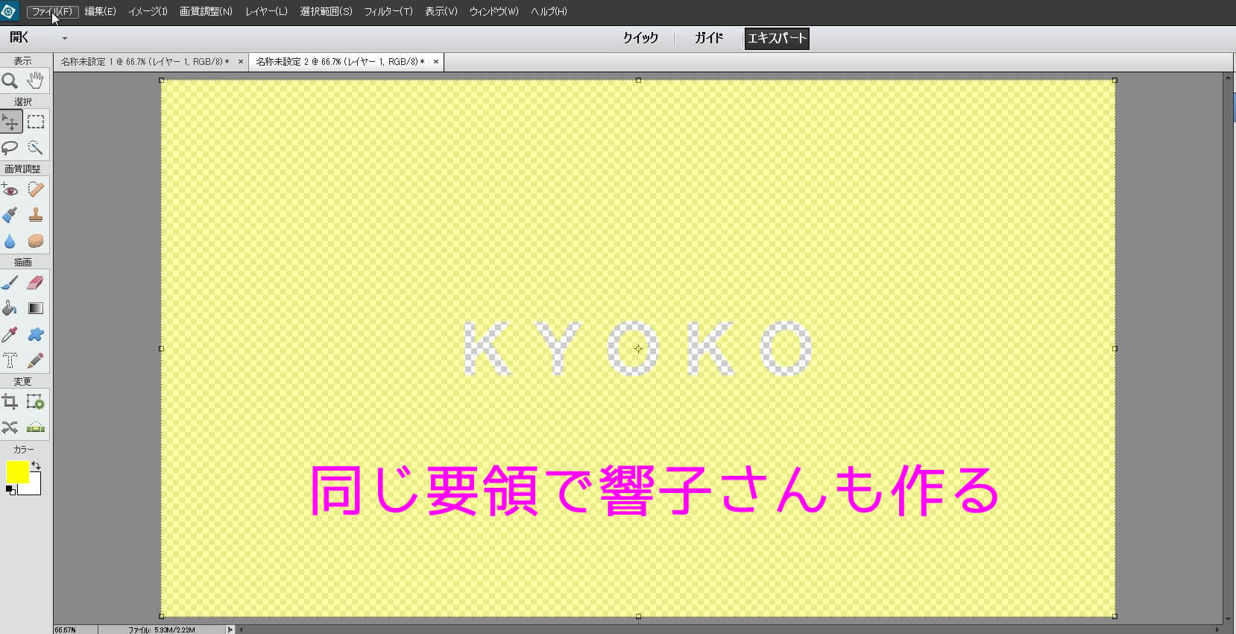Choose the Horizontal Type tool
1236x634 pixels.
point(10,361)
